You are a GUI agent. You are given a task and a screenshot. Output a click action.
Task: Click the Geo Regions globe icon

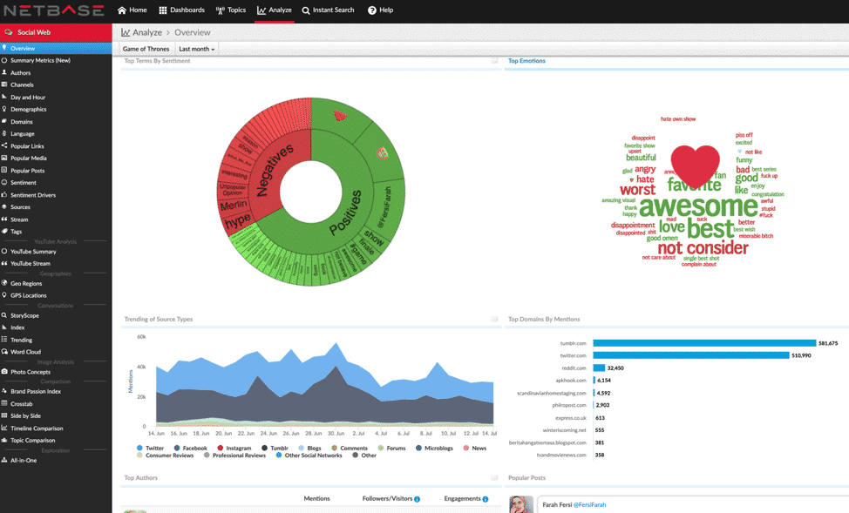click(4, 283)
